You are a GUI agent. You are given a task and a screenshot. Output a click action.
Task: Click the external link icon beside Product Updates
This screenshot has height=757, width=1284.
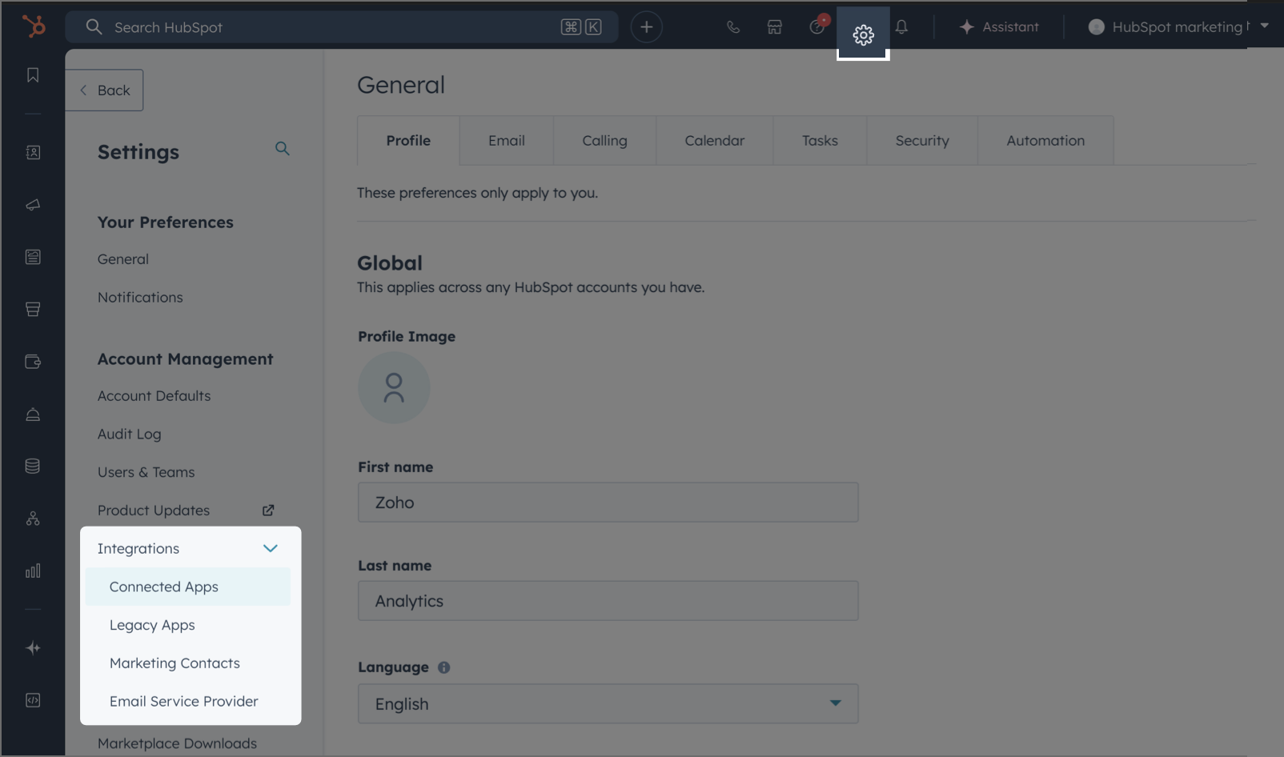(268, 511)
